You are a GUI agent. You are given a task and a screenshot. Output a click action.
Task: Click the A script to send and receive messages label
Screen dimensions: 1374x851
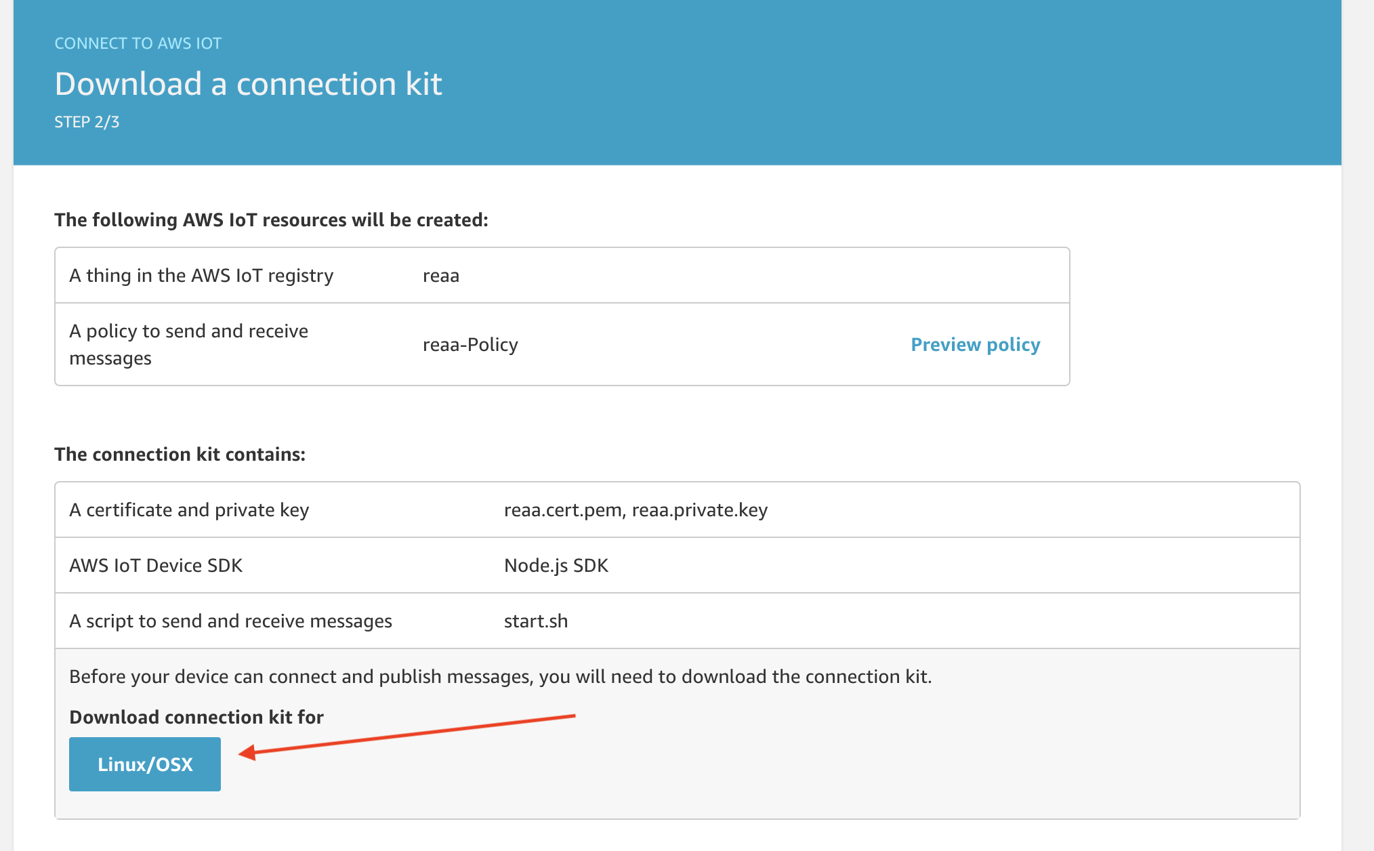230,621
